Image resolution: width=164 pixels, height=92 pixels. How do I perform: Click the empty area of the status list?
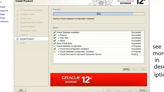[98, 59]
